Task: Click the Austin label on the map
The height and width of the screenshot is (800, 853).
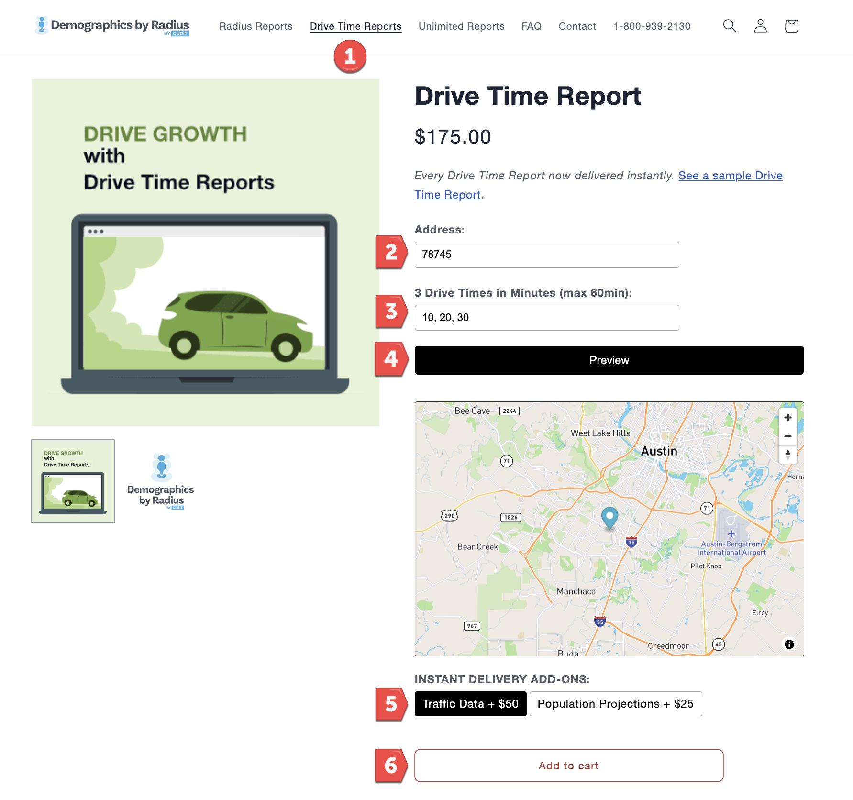Action: [x=659, y=451]
